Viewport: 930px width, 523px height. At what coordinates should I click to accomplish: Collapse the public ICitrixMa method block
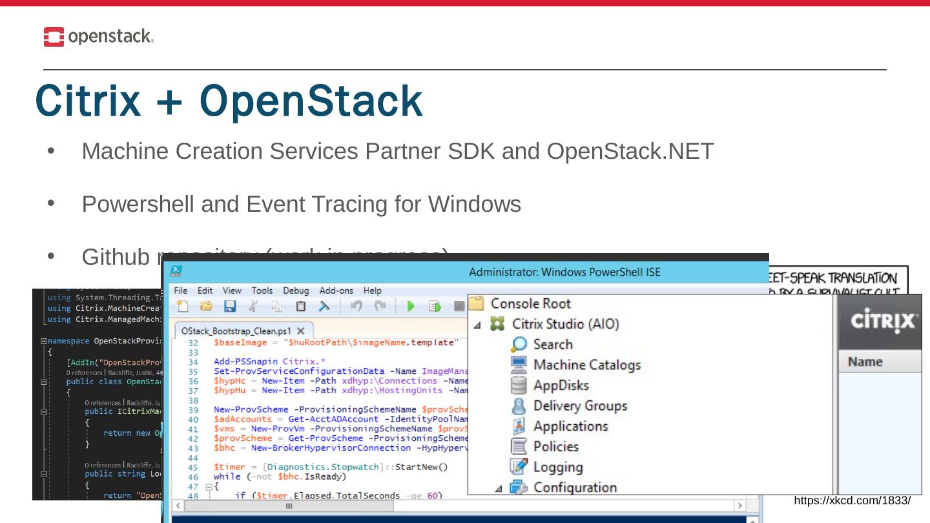click(43, 411)
